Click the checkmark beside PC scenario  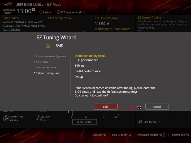pyautogui.click(x=34, y=61)
